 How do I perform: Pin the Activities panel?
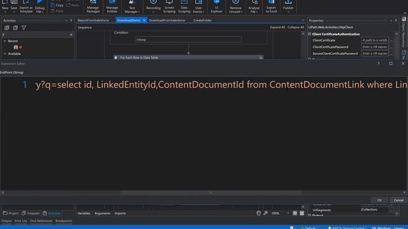[x=71, y=20]
